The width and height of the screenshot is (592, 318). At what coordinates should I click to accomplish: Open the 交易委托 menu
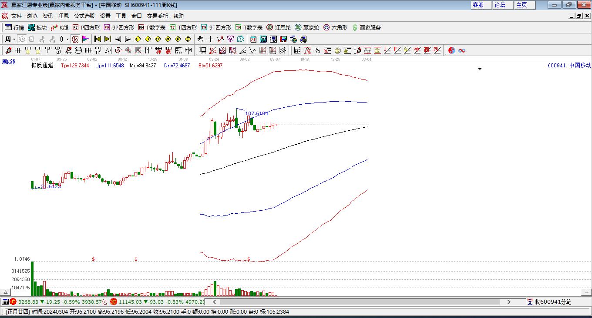[157, 16]
